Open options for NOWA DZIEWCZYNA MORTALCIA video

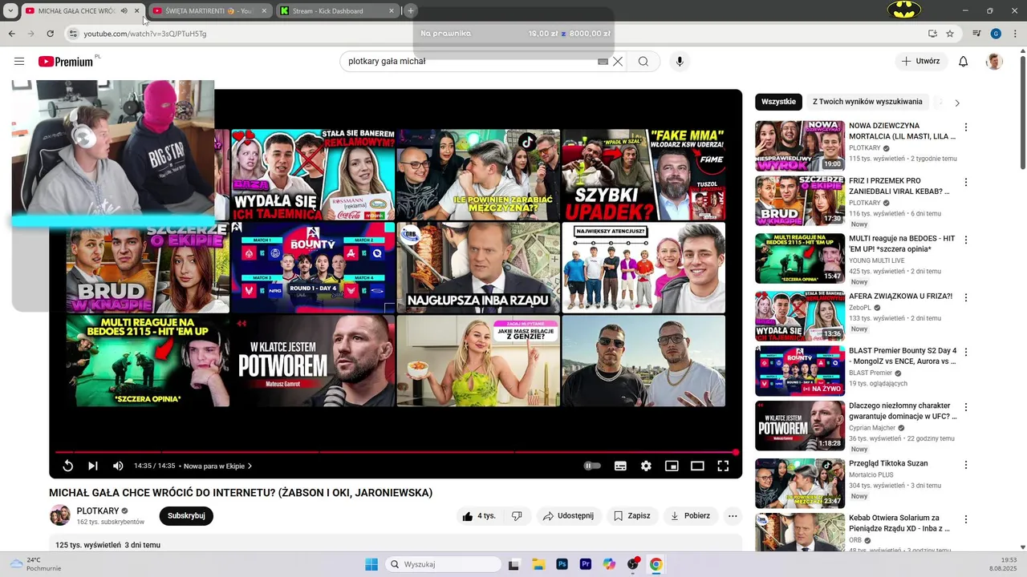tap(966, 127)
